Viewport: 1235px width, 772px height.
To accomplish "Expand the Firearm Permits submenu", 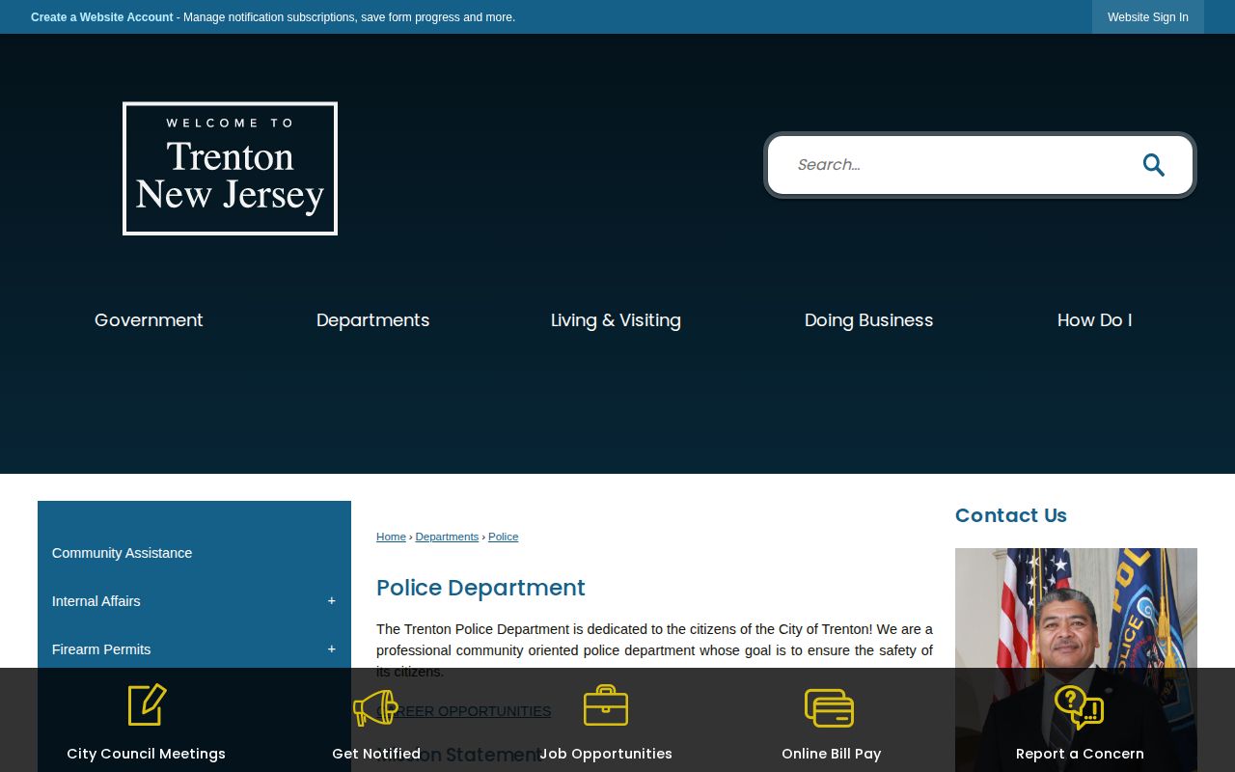I will pos(331,649).
